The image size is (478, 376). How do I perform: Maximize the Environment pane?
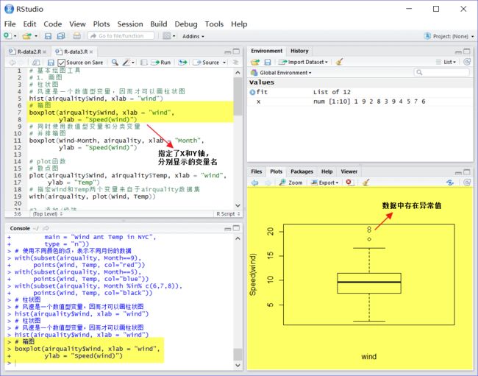(x=467, y=52)
